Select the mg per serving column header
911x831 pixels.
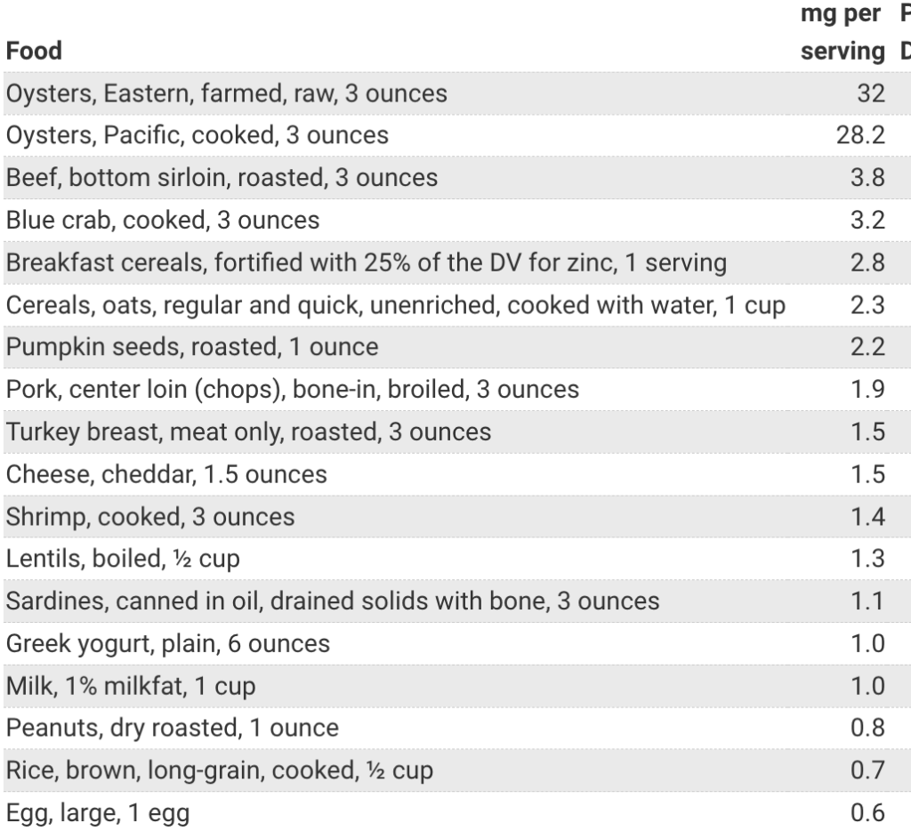(x=842, y=33)
